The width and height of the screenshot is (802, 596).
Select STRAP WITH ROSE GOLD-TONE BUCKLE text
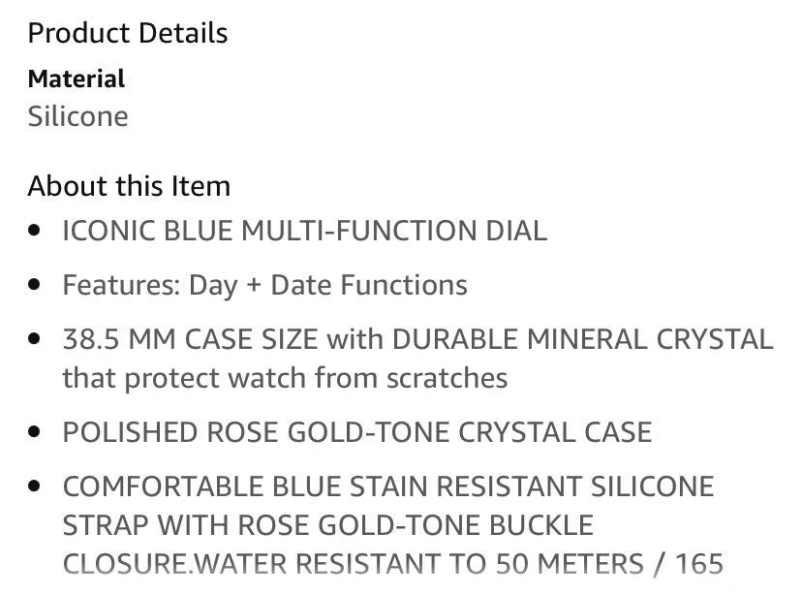[x=327, y=525]
